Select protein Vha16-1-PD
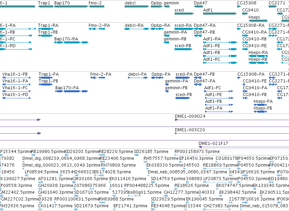This screenshot has width=289, height=211. click(x=15, y=95)
